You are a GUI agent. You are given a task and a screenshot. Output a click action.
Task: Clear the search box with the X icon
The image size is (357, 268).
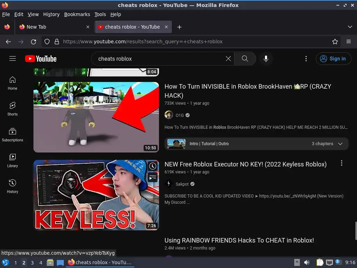click(x=228, y=59)
